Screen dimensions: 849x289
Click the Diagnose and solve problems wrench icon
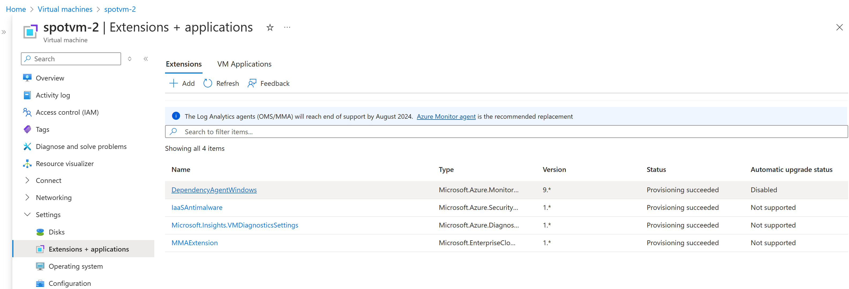pos(27,146)
